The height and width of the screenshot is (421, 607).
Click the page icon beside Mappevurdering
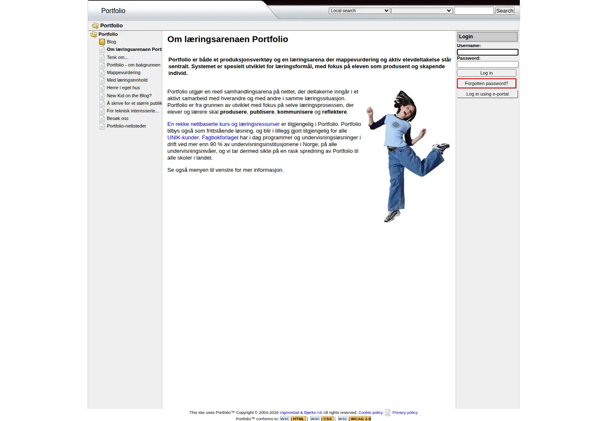coord(102,73)
